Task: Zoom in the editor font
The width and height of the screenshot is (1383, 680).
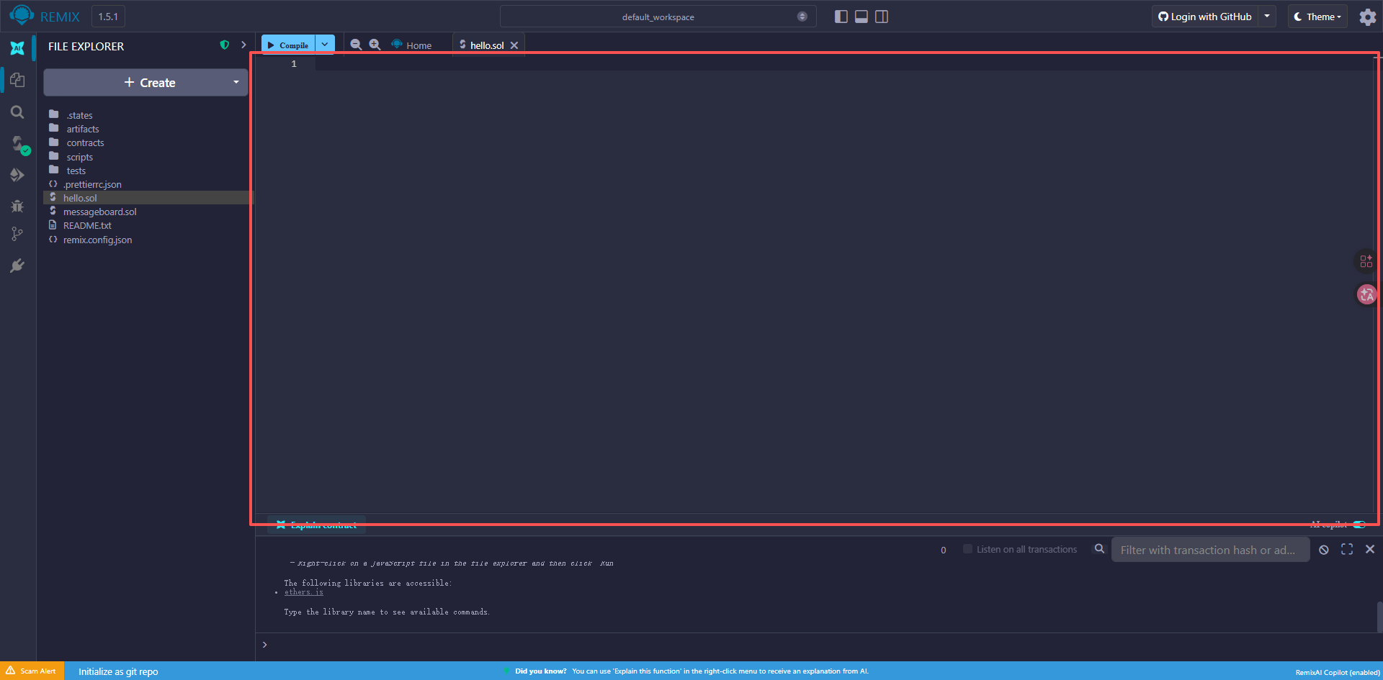Action: (x=375, y=45)
